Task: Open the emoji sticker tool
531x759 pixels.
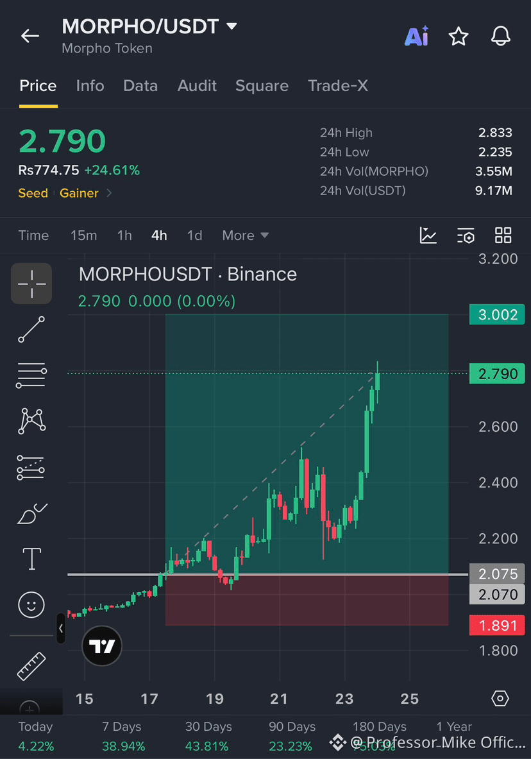Action: coord(31,604)
